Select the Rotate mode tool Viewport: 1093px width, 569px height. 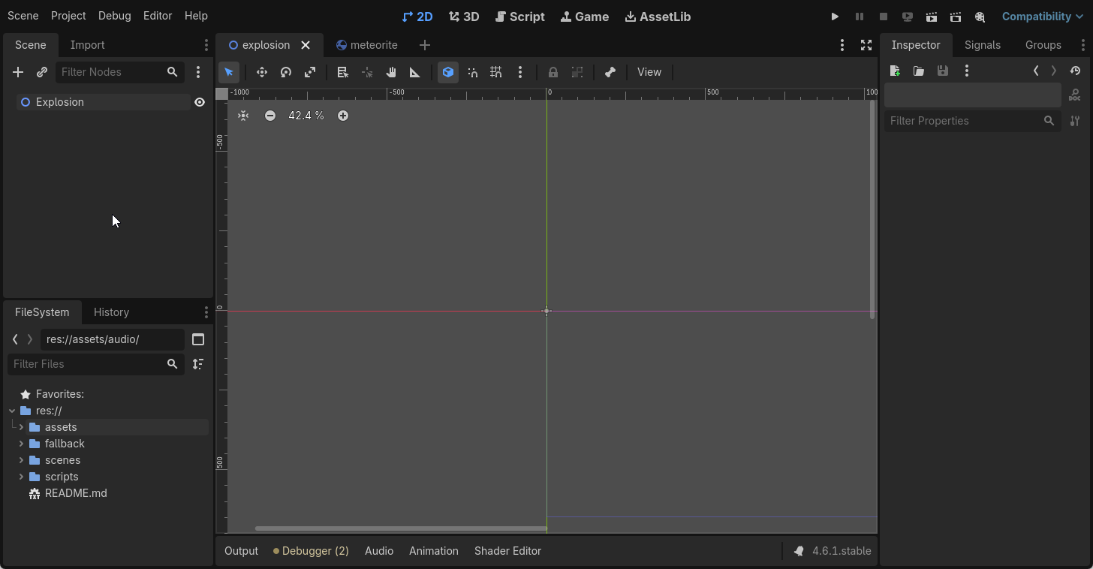click(286, 72)
